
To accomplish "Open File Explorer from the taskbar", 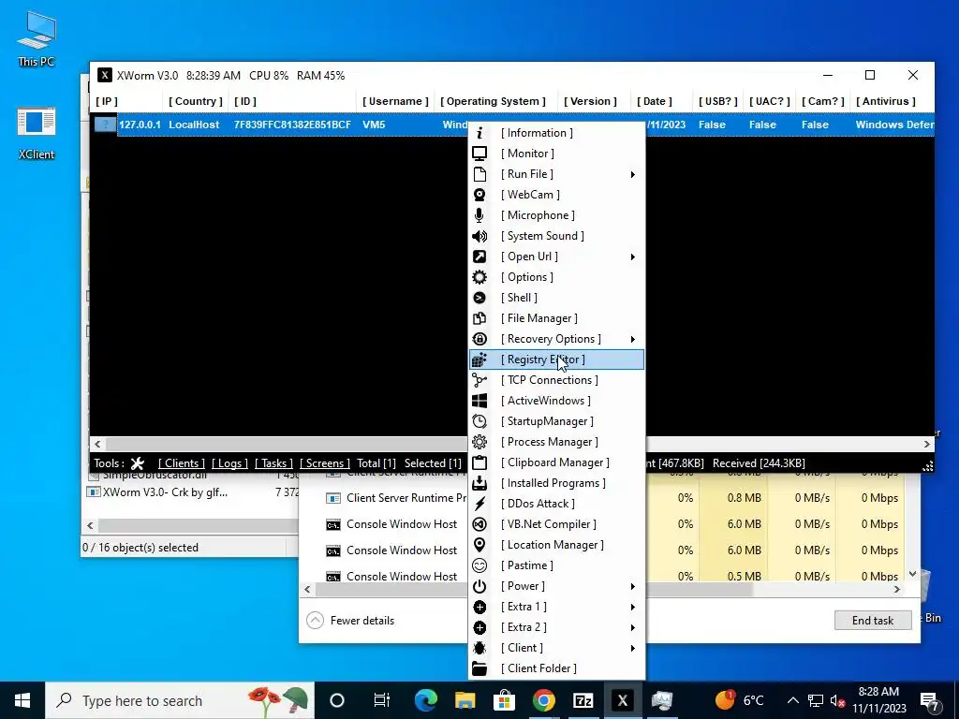I will tap(465, 700).
